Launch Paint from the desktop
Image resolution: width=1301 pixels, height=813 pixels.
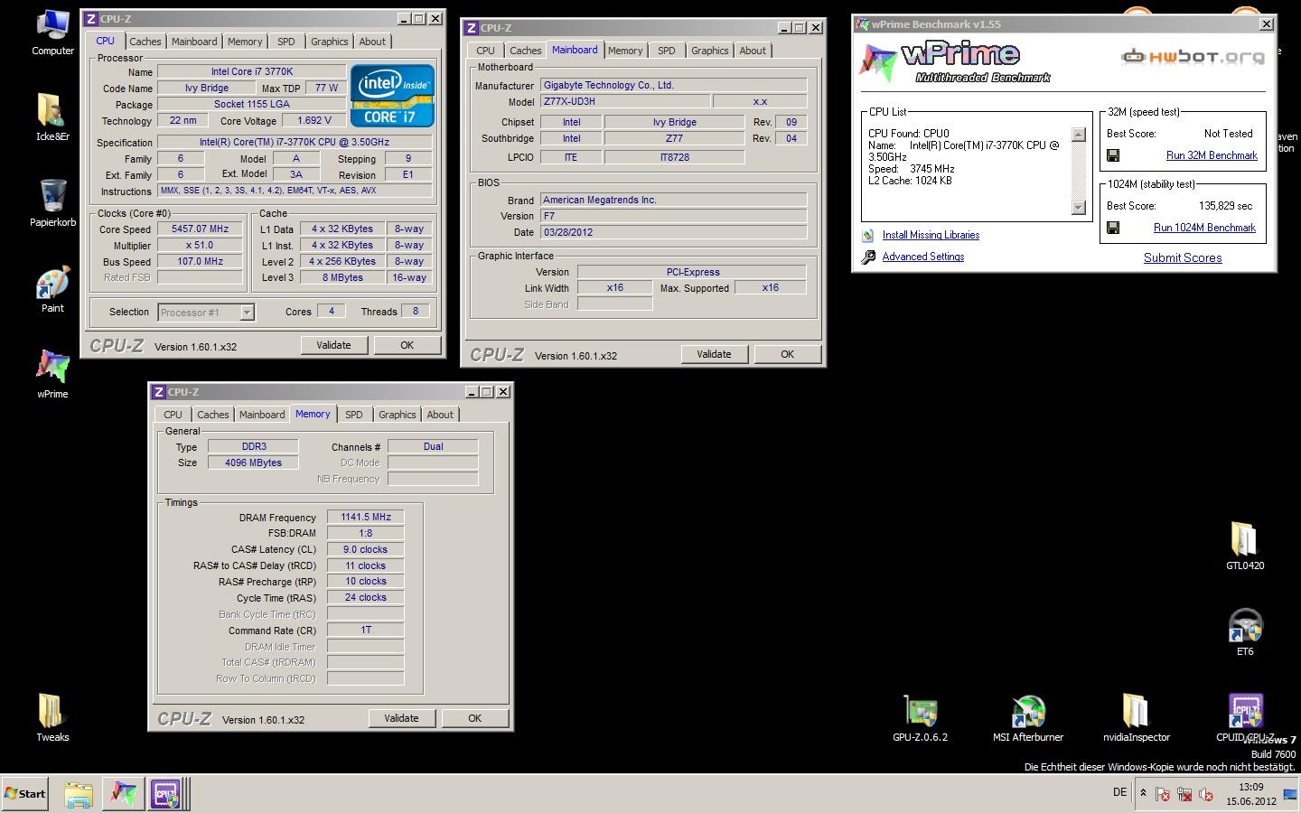coord(52,289)
